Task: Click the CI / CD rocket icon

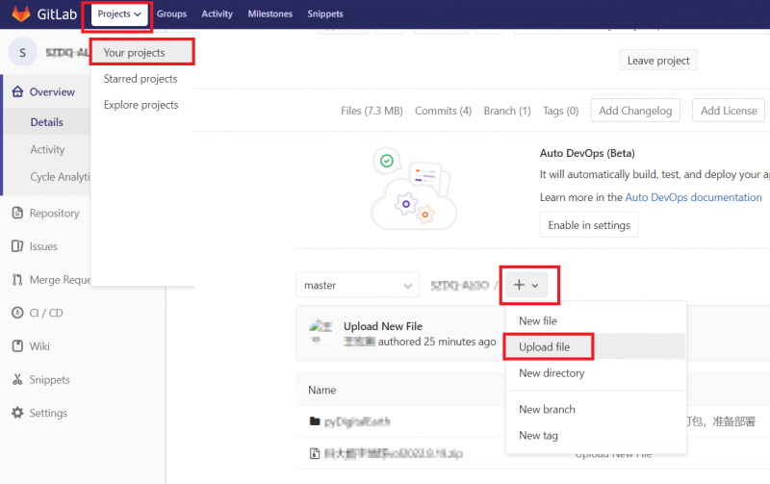Action: (x=17, y=313)
